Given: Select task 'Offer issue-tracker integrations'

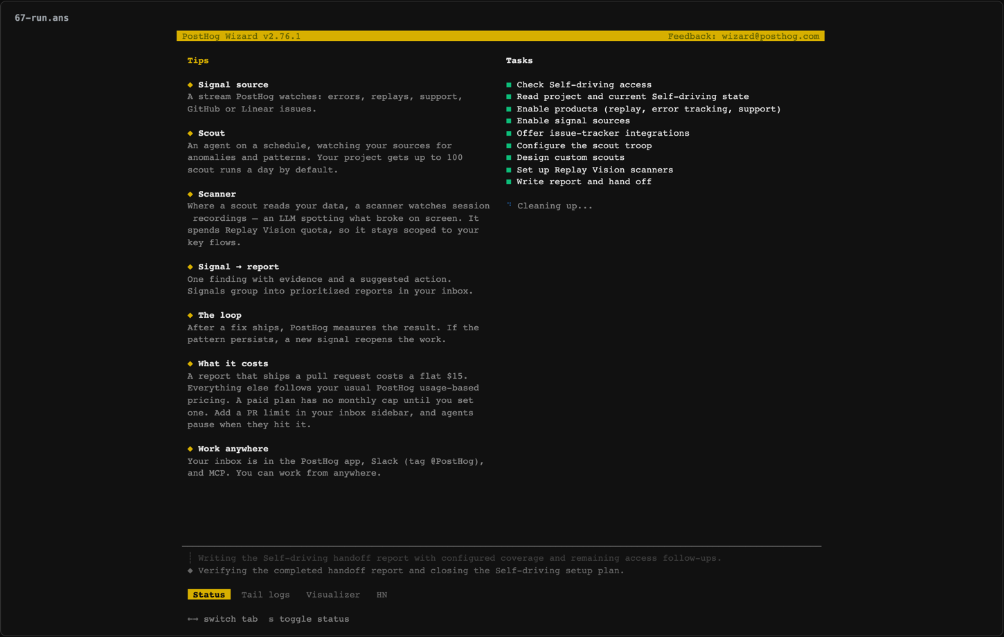Looking at the screenshot, I should [603, 133].
